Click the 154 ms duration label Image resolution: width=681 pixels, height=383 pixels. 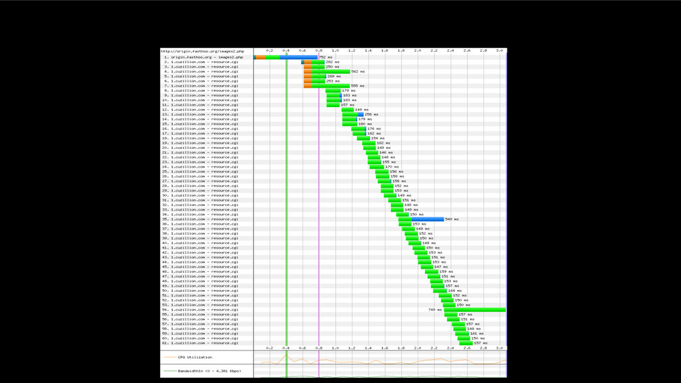(378, 138)
